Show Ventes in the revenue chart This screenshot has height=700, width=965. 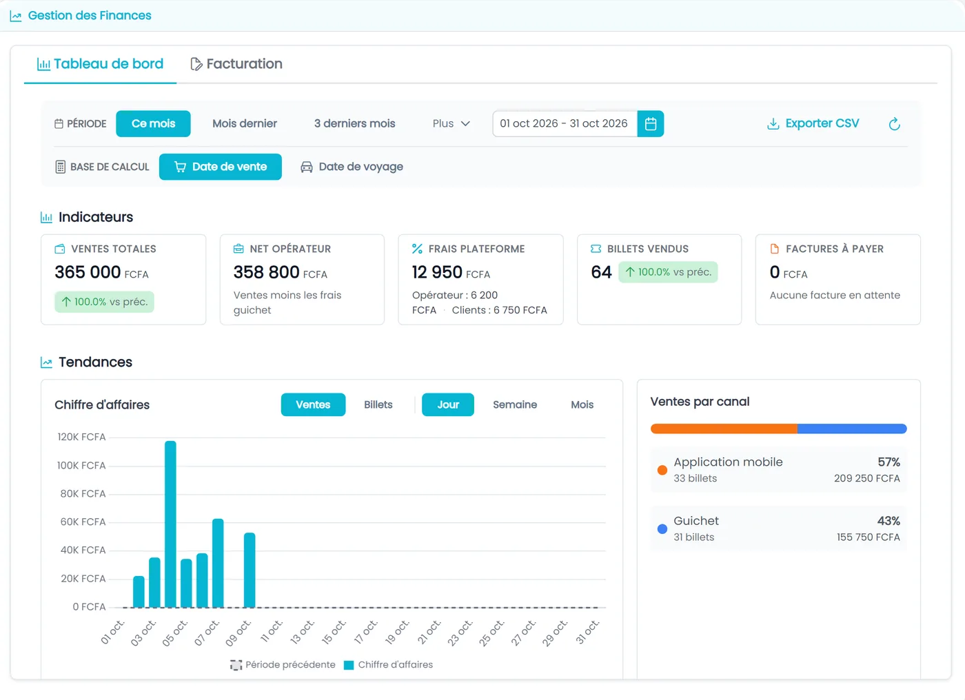pyautogui.click(x=313, y=405)
